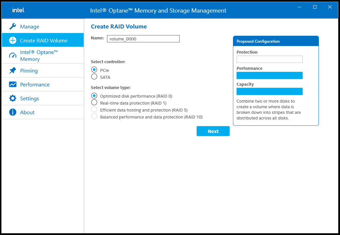Click the plus icon for Create RAID Volume

[13, 40]
